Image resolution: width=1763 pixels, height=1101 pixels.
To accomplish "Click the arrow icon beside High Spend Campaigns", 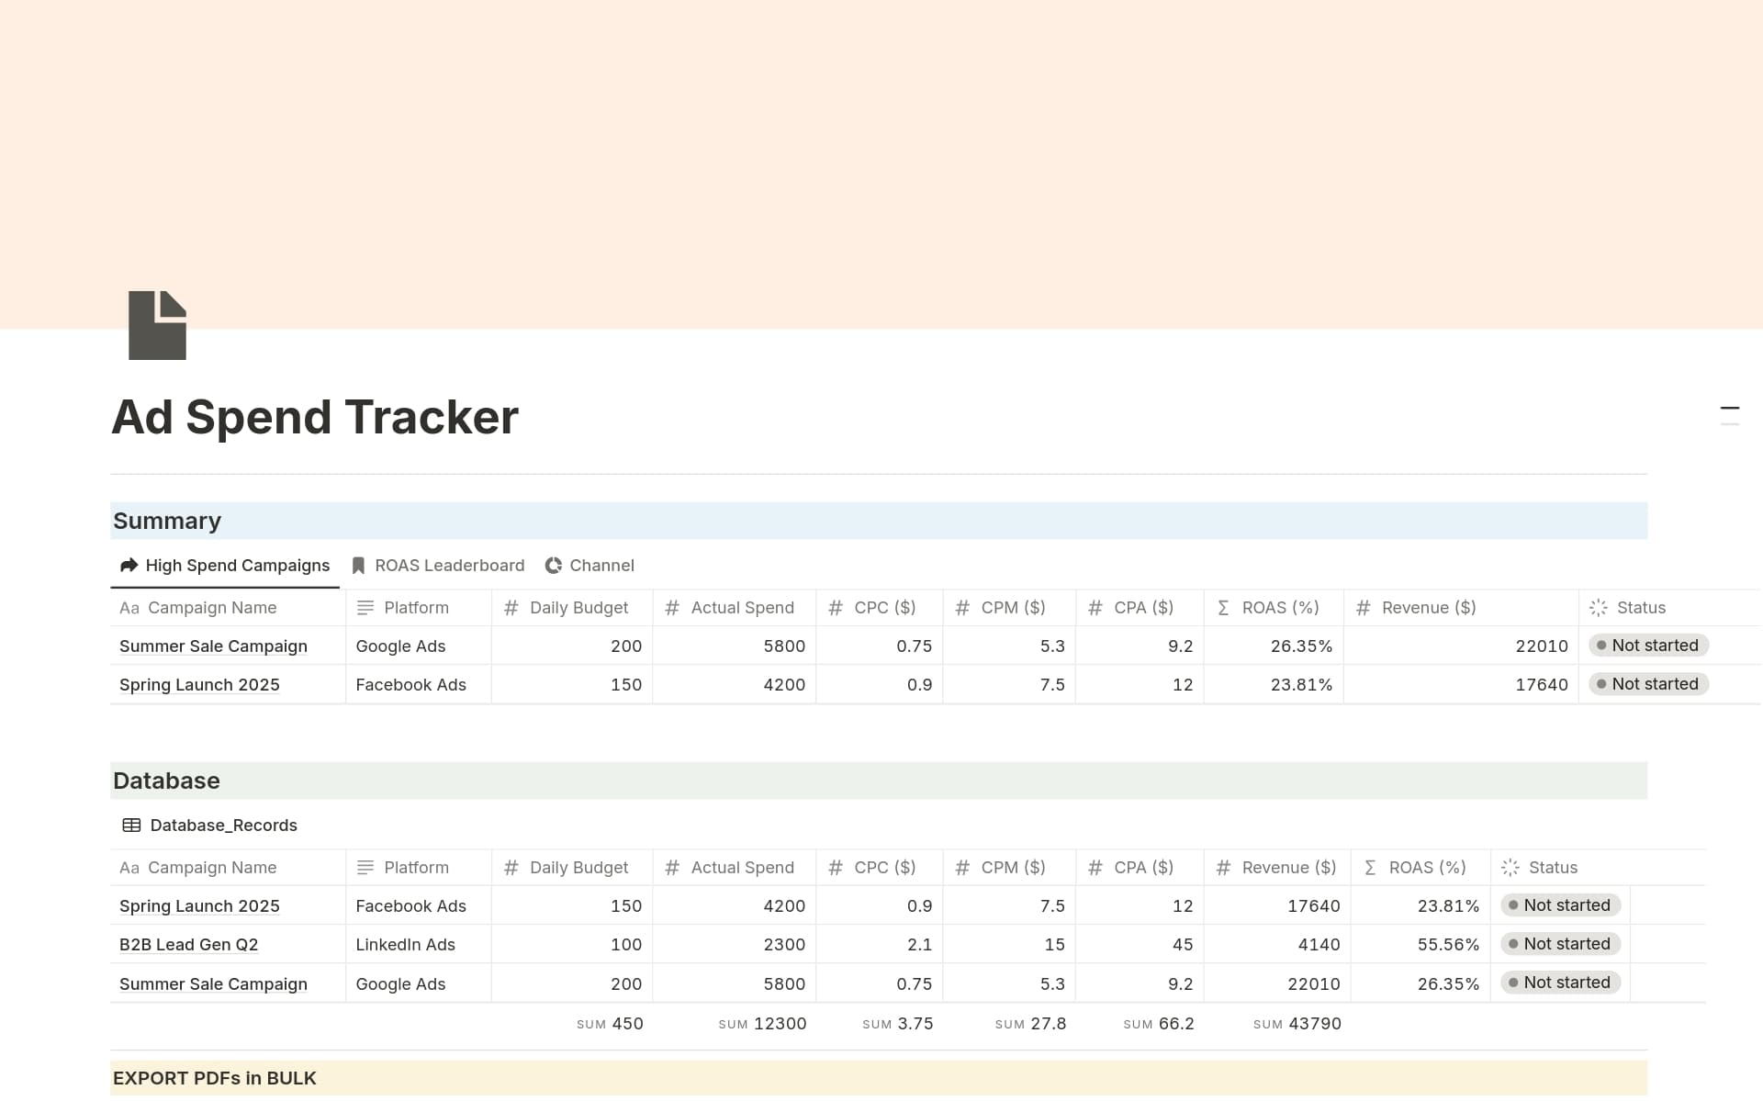I will [128, 565].
